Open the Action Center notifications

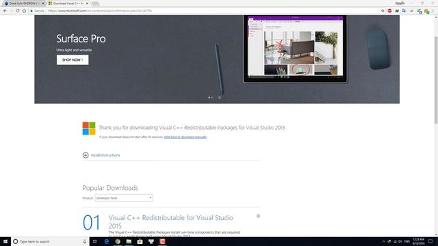point(430,241)
